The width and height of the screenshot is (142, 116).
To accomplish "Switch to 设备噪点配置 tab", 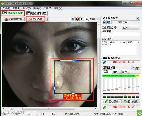I will point(13,13).
